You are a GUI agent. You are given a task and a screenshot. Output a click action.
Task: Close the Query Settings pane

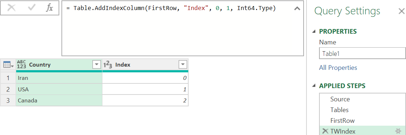coord(401,11)
